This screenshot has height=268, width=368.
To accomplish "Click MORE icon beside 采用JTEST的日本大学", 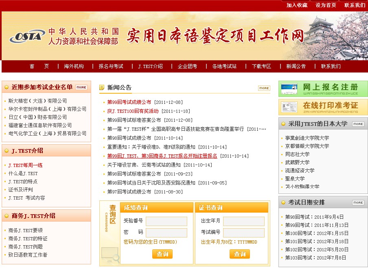I will click(358, 124).
